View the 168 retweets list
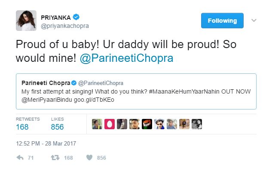 click(x=22, y=127)
